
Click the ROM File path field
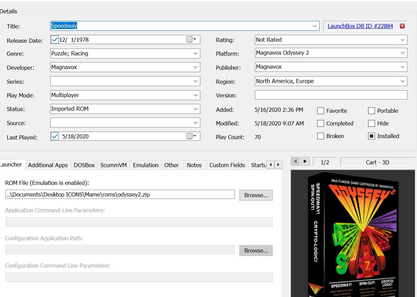(x=120, y=194)
